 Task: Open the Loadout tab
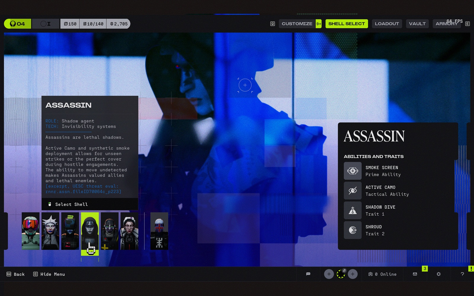(x=387, y=24)
